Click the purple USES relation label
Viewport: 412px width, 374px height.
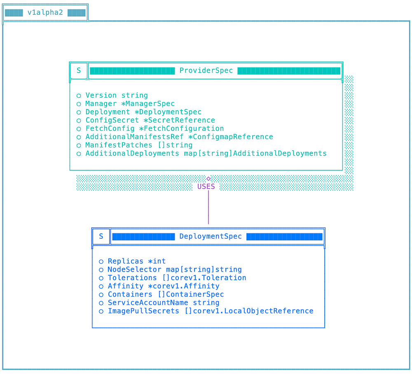point(206,186)
